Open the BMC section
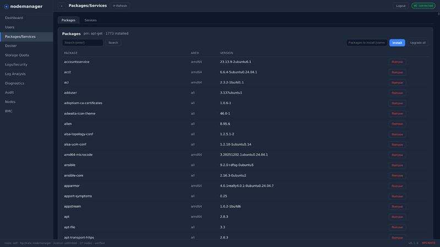Image resolution: width=440 pixels, height=247 pixels. point(26,111)
